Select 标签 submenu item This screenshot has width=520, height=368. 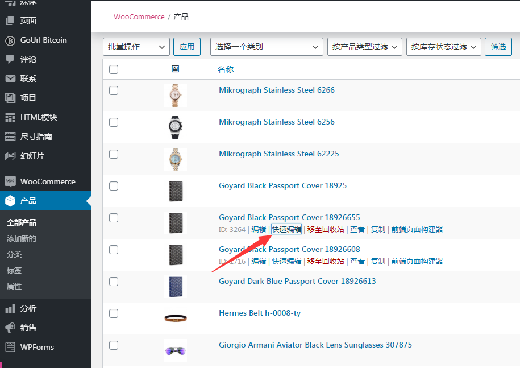pyautogui.click(x=14, y=270)
